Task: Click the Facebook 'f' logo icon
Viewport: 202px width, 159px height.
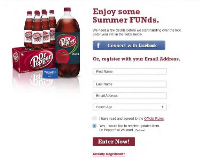Action: click(x=98, y=46)
